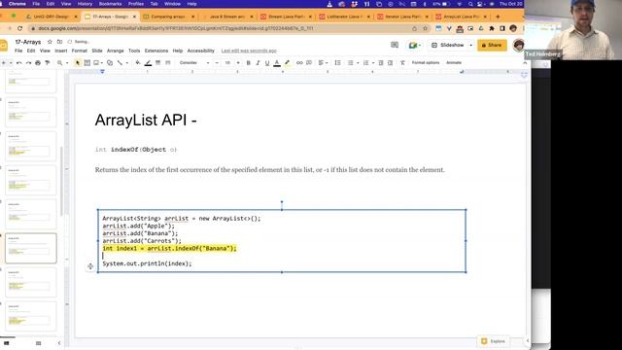Click the print icon
The width and height of the screenshot is (622, 350).
point(38,62)
